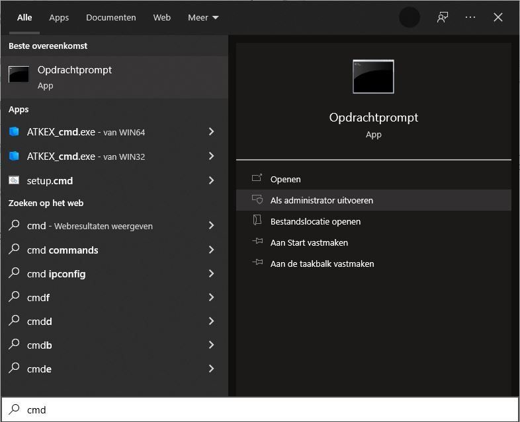This screenshot has width=520, height=422.
Task: Click the magnifier icon beside Webresultaten weergeven
Action: [x=14, y=225]
